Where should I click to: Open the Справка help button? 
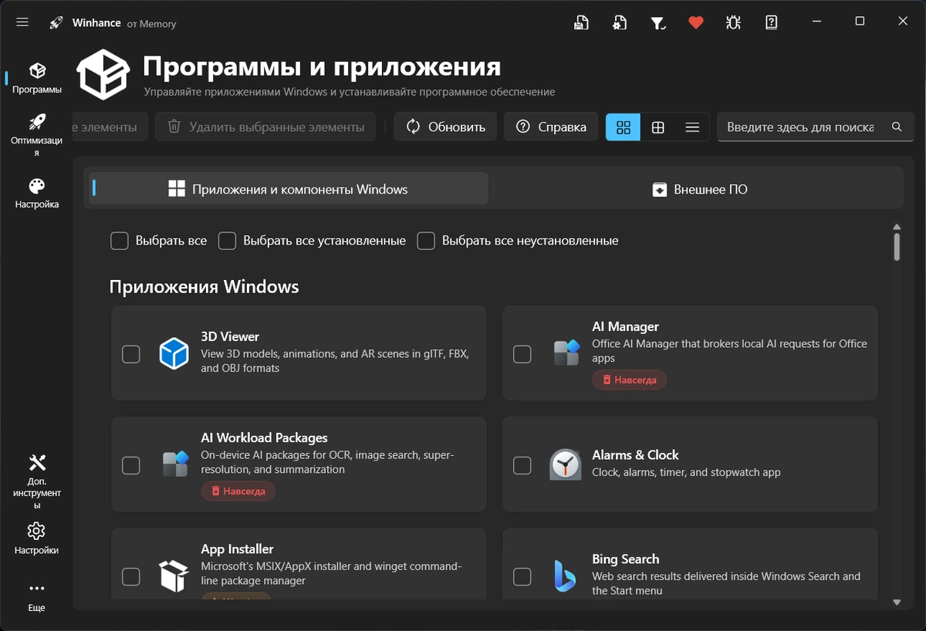click(x=551, y=127)
